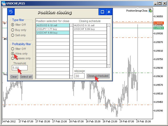Click the USDCHF chart window icon

(3, 3)
